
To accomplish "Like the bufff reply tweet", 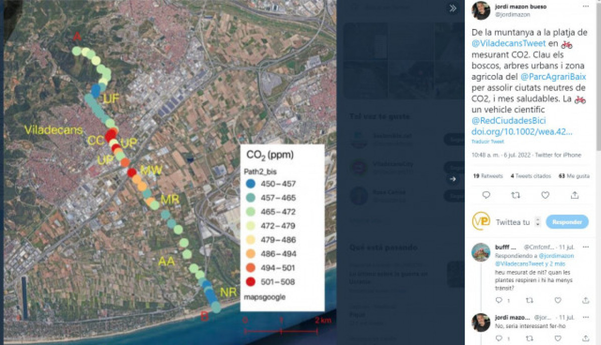I will coord(558,300).
